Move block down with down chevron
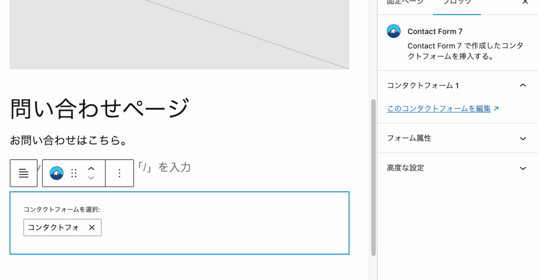 point(91,178)
